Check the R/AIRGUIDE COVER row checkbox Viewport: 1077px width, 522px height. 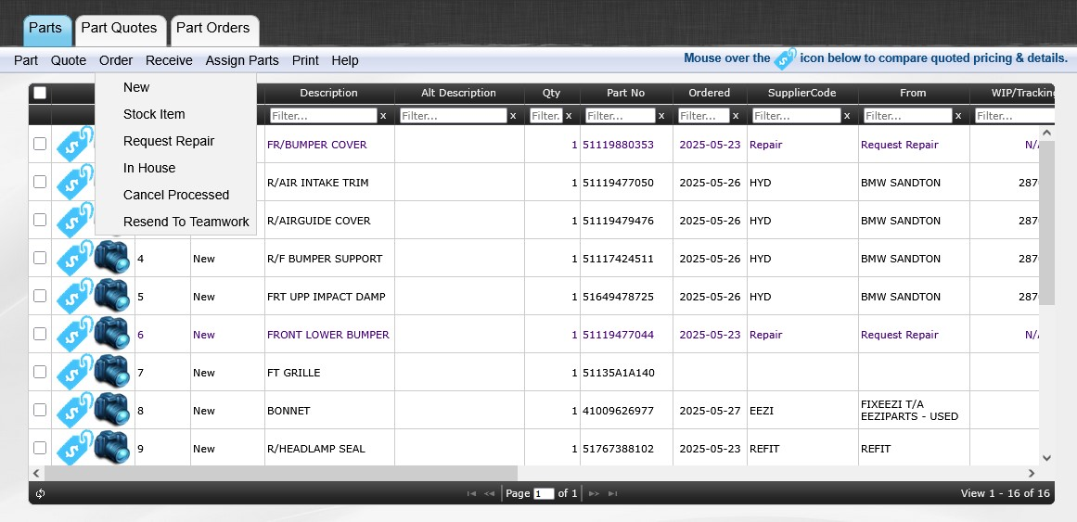40,220
